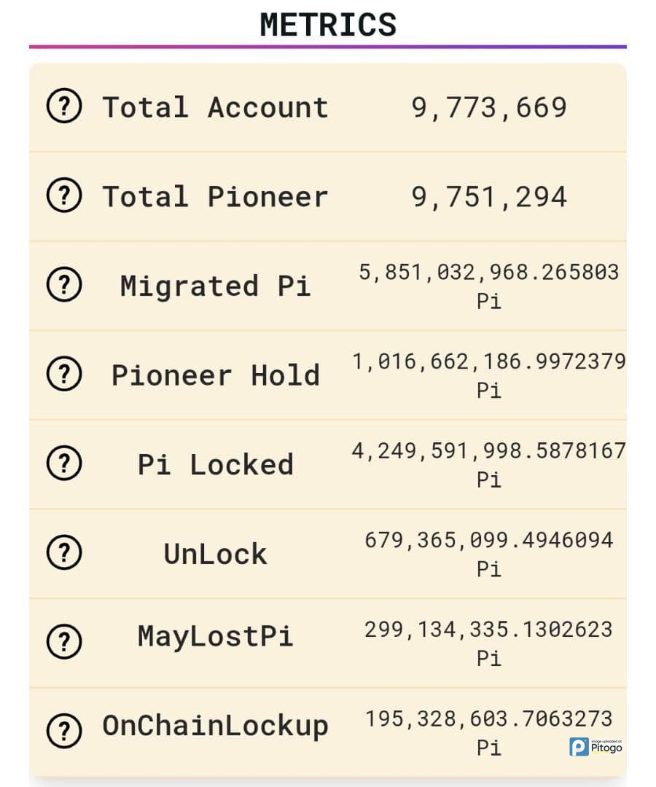Click the OnChainLockup question mark icon
Viewport: 656px width, 787px height.
[x=64, y=729]
